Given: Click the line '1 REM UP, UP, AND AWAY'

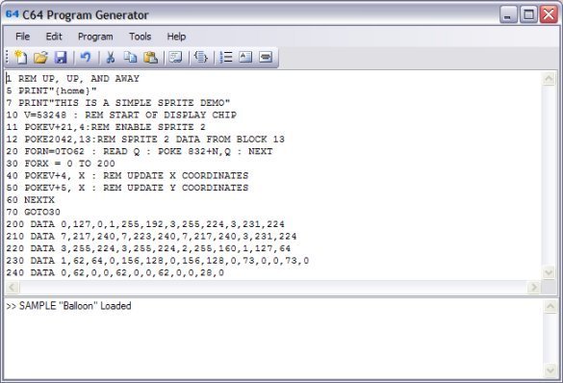Looking at the screenshot, I should (73, 79).
